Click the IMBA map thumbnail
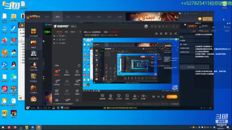 tap(48, 32)
